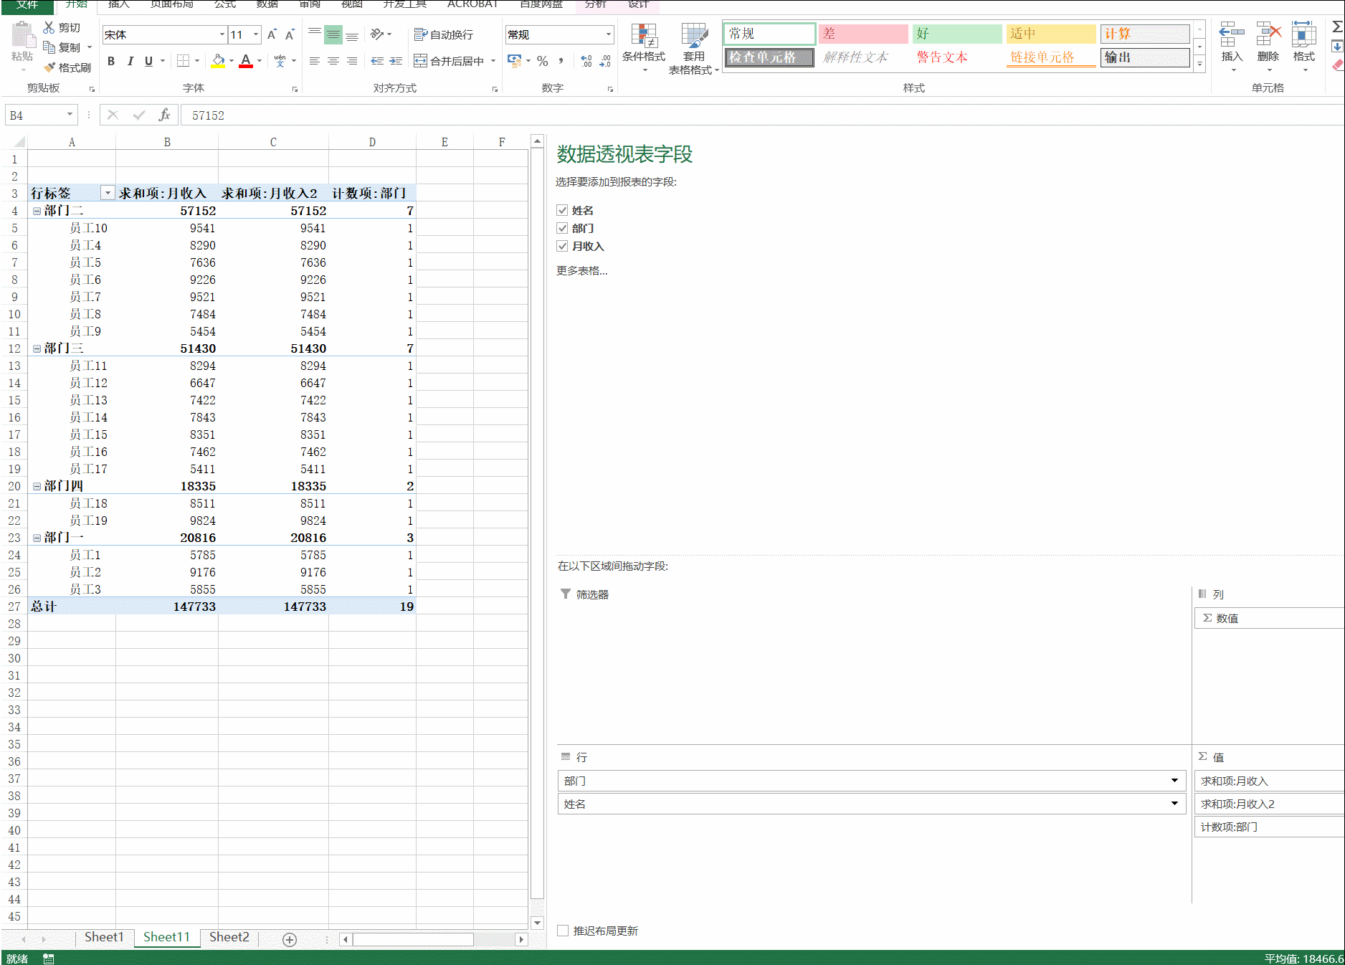Screen dimensions: 1345x965
Task: Click the Copy (复制) icon
Action: point(49,47)
